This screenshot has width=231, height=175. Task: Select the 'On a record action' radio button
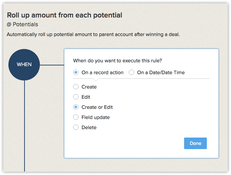76,72
